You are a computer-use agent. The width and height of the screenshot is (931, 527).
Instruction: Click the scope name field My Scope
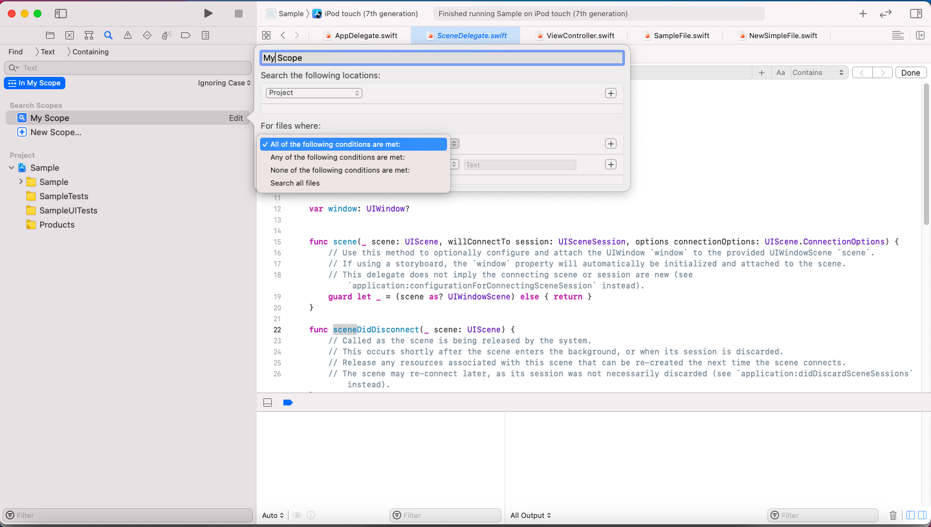[442, 58]
